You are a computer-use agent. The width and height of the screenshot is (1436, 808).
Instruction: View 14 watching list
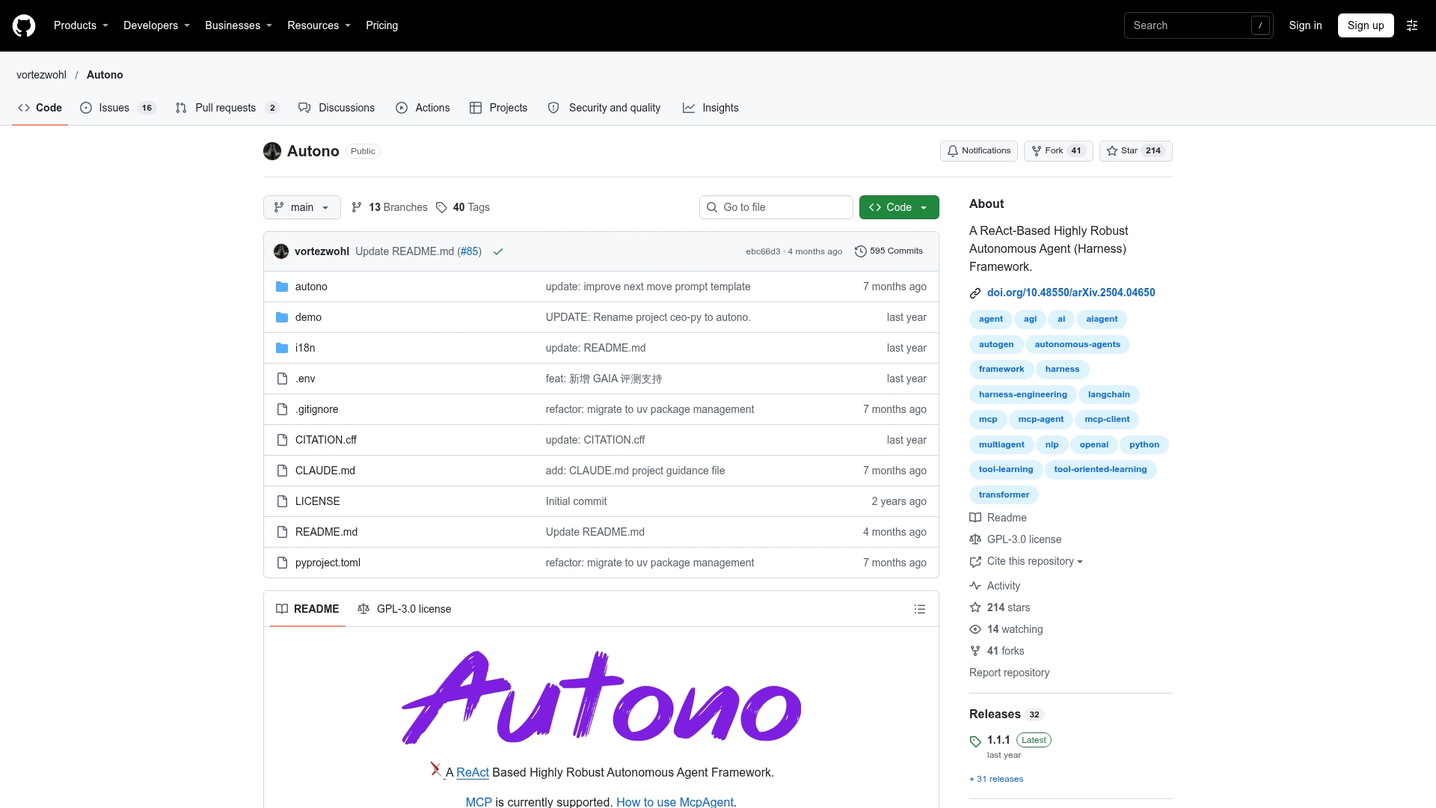(1006, 629)
